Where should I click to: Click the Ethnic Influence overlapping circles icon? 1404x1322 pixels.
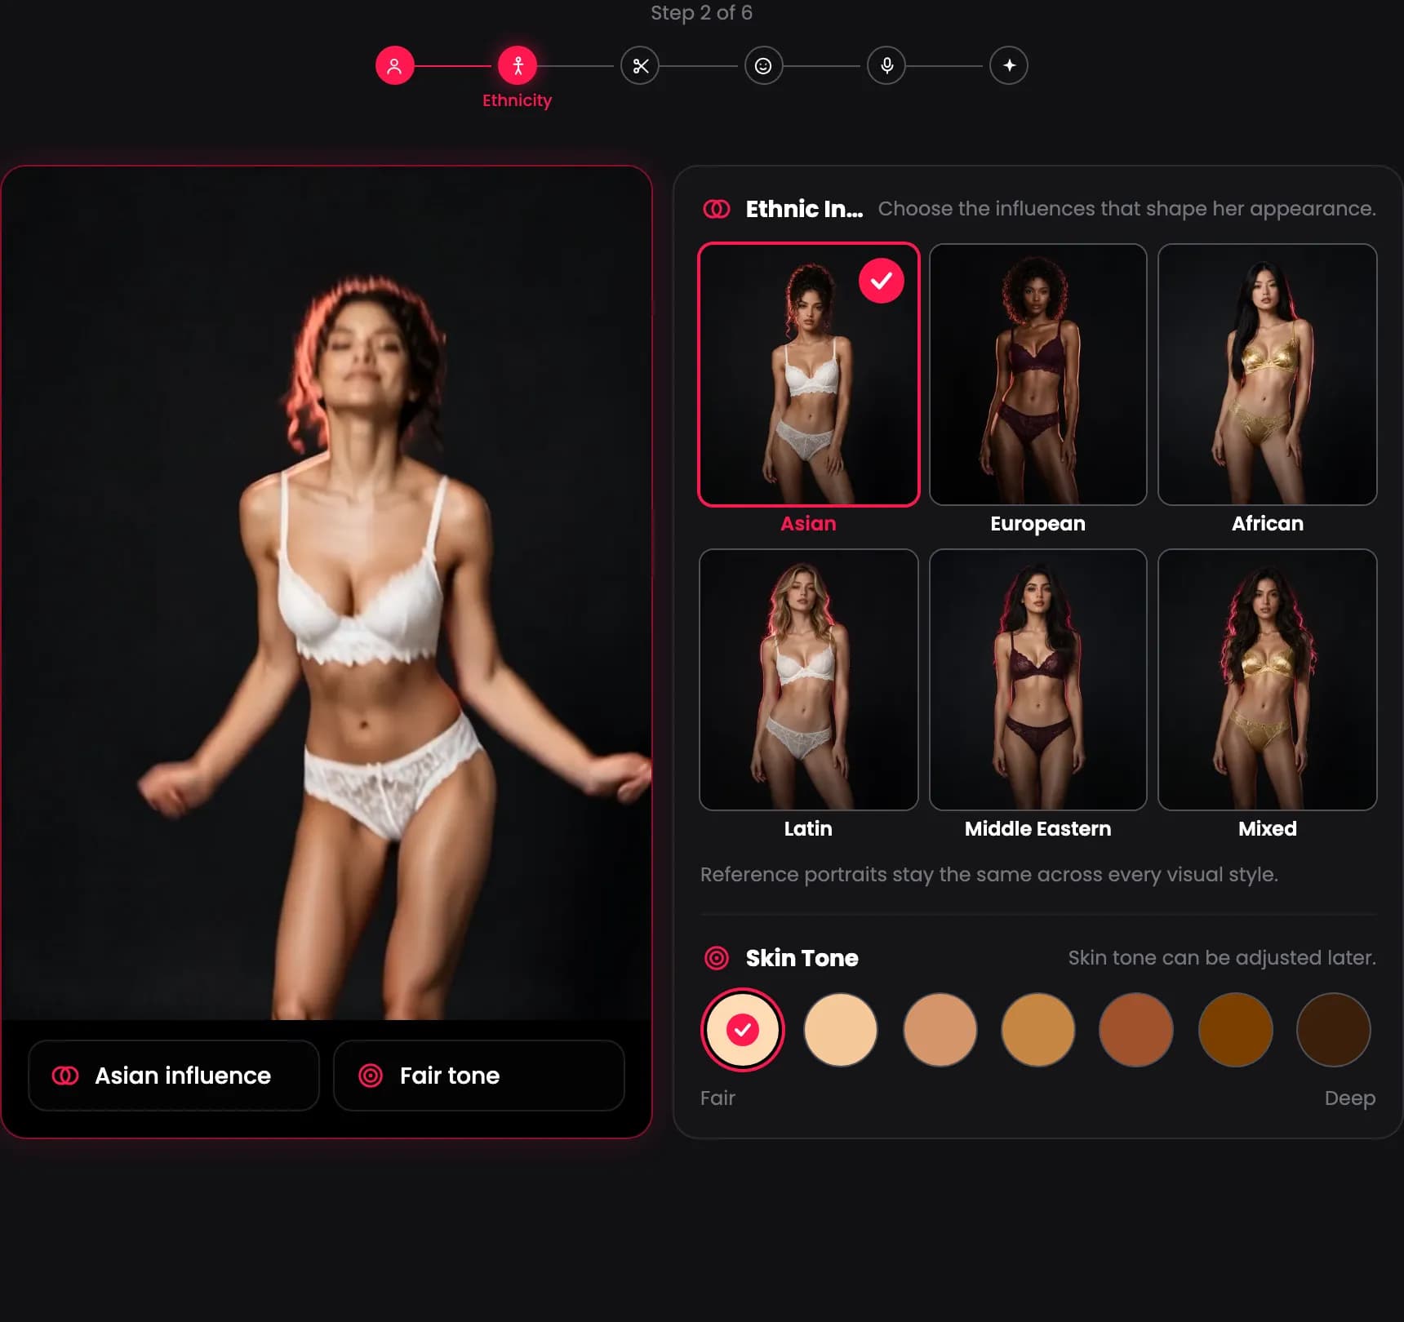(x=717, y=209)
